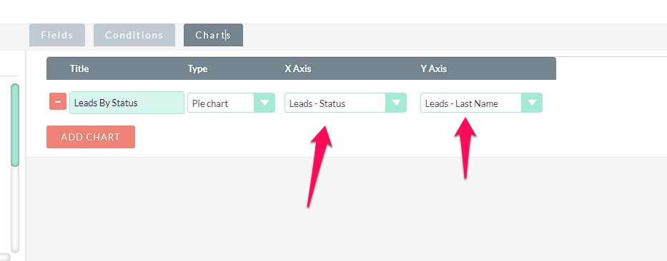
Task: Click the white scrollbar track below green thumb
Action: click(x=15, y=210)
